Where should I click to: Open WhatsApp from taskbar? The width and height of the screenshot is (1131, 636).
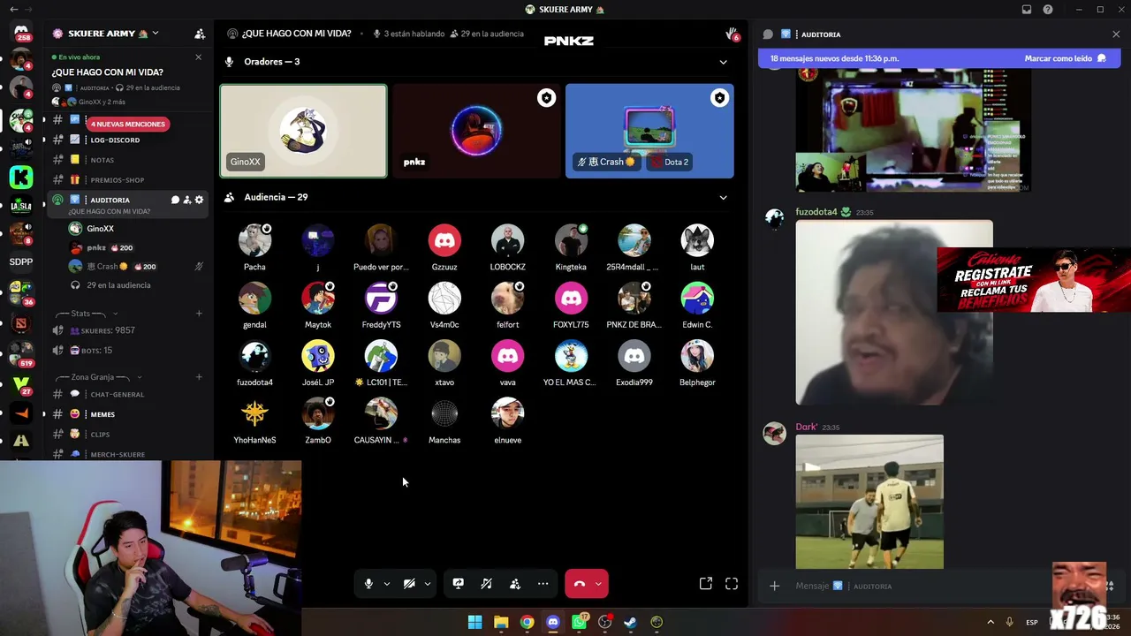579,622
